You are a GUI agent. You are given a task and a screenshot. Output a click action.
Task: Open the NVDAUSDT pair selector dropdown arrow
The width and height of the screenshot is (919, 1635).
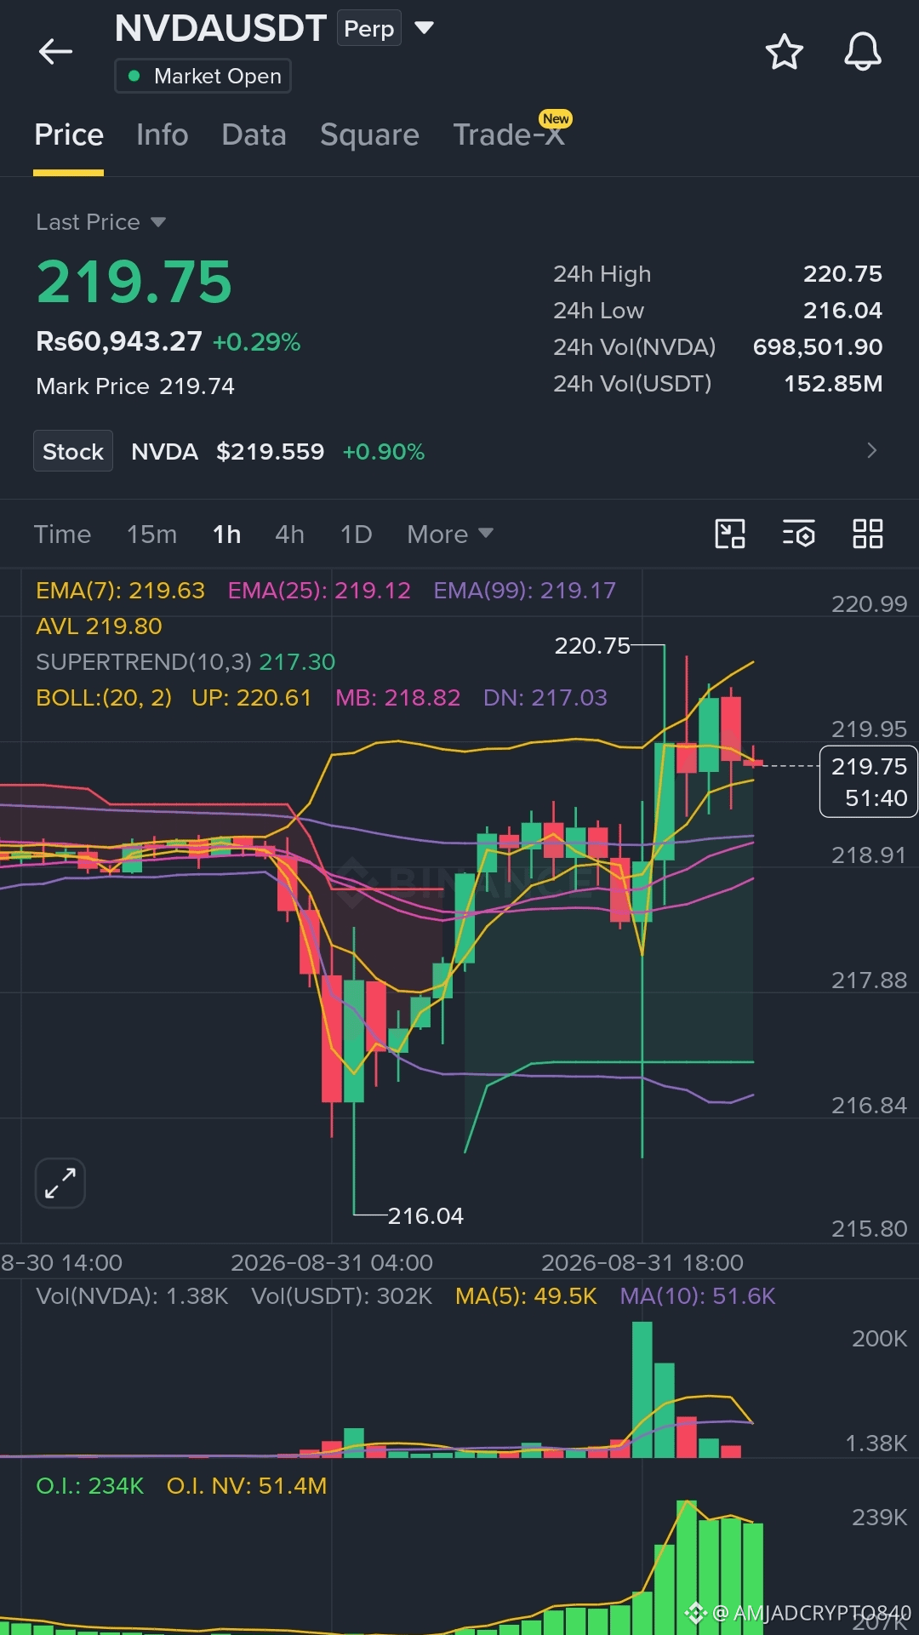click(424, 28)
